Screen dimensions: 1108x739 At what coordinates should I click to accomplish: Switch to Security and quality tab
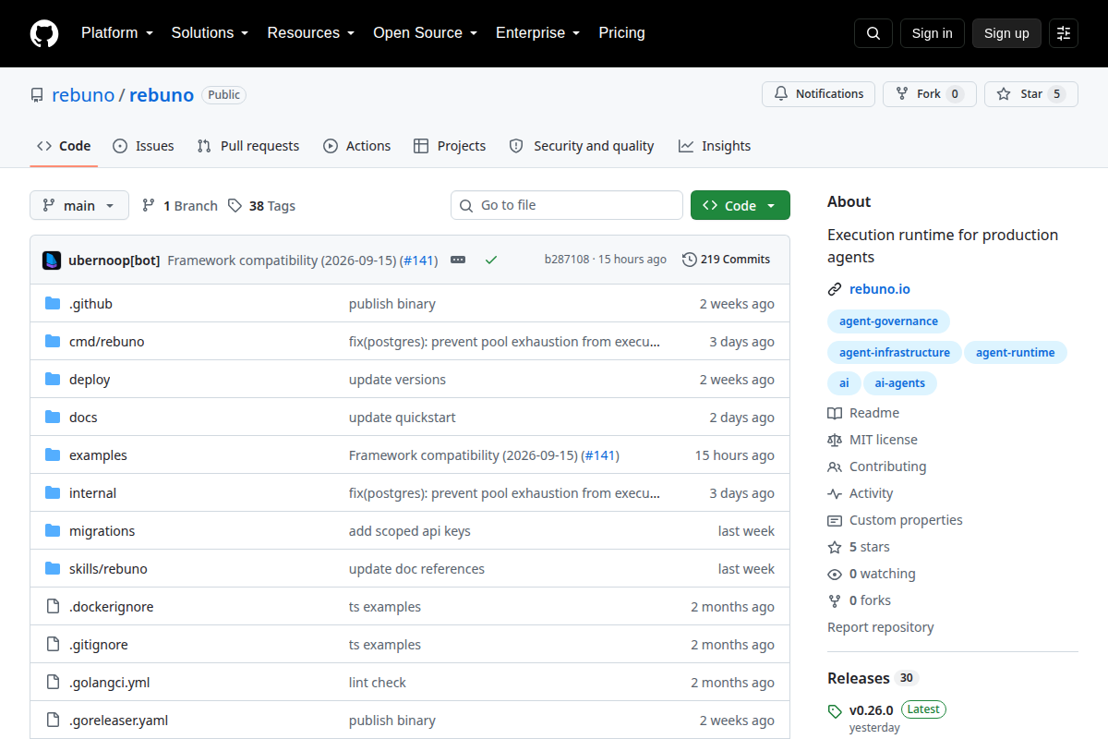(x=582, y=146)
